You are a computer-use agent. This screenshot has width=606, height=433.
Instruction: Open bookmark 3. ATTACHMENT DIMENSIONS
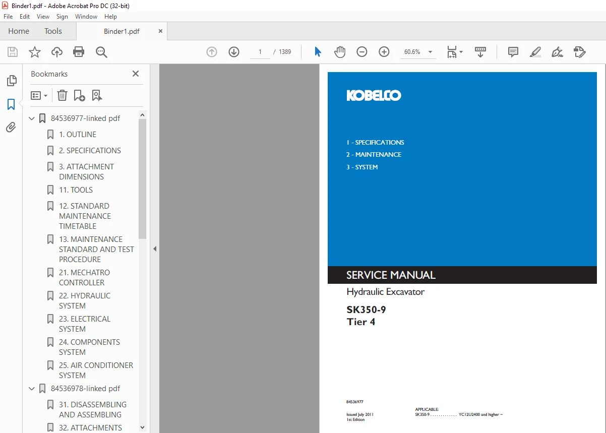click(x=86, y=172)
